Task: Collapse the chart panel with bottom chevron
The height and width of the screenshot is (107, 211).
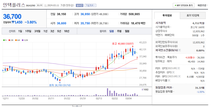Action: 77,106
